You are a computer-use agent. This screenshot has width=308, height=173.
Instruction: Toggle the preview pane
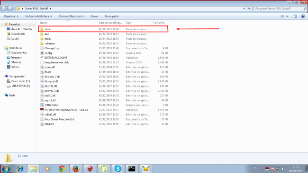click(295, 16)
